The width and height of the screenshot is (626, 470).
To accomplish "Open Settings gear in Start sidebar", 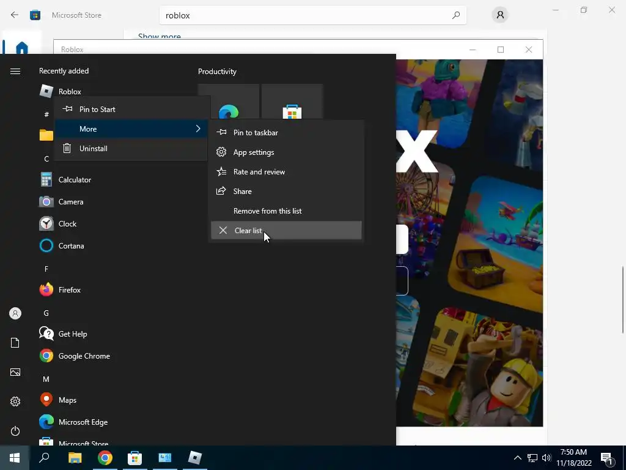I will (x=15, y=401).
